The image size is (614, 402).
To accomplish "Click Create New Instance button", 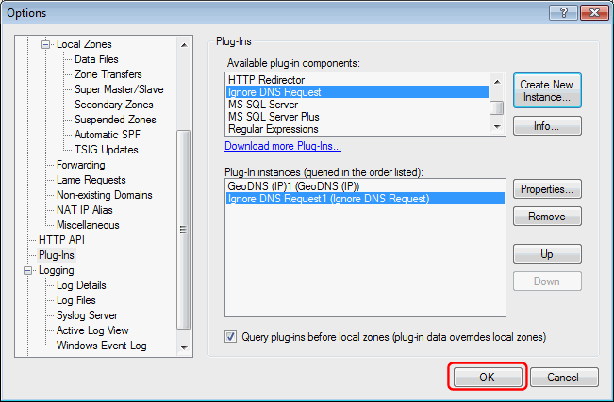I will point(547,90).
